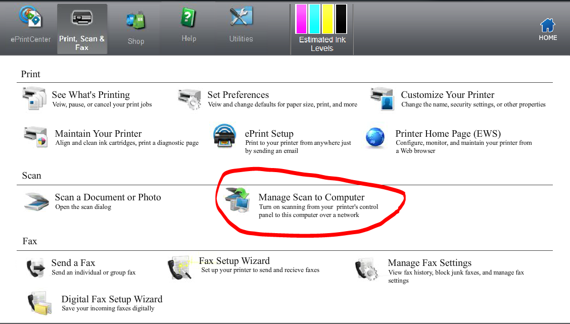This screenshot has height=324, width=570.
Task: Launch the Fax Setup Wizard
Action: point(234,261)
